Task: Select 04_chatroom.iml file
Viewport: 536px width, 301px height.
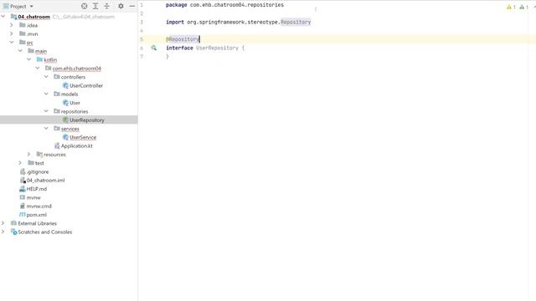Action: pyautogui.click(x=45, y=181)
